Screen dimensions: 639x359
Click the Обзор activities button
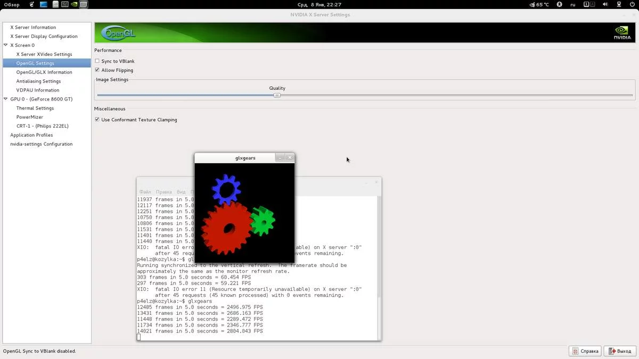point(12,4)
